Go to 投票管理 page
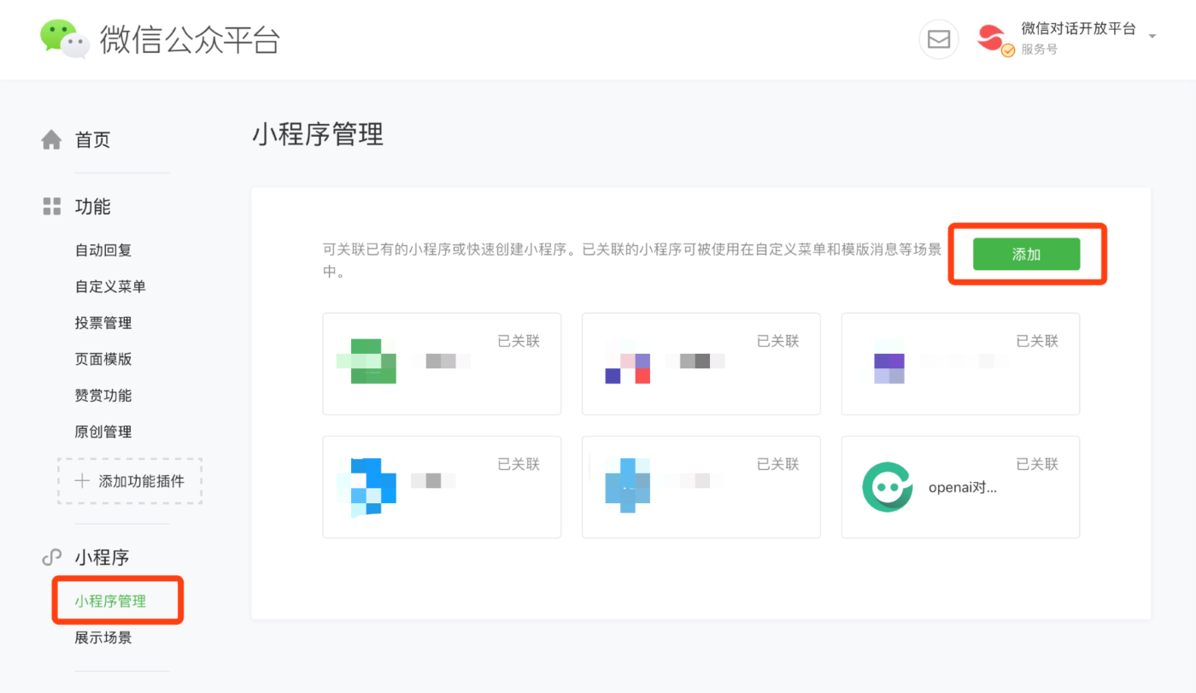1196x693 pixels. click(103, 323)
